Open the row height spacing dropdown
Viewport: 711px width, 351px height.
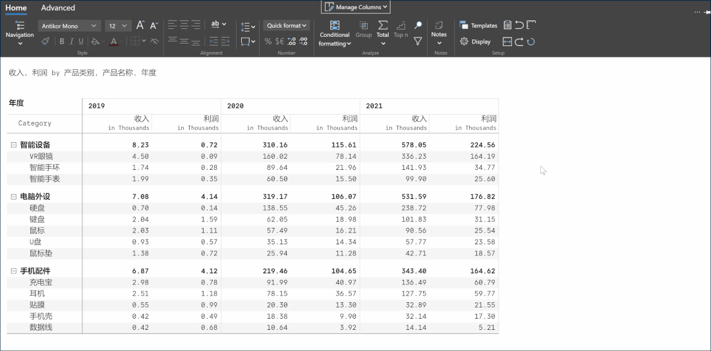(x=248, y=27)
